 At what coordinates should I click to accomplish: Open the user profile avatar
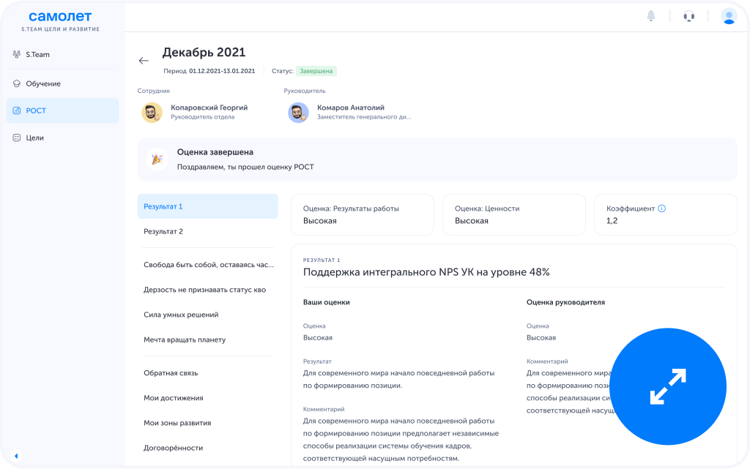coord(728,16)
